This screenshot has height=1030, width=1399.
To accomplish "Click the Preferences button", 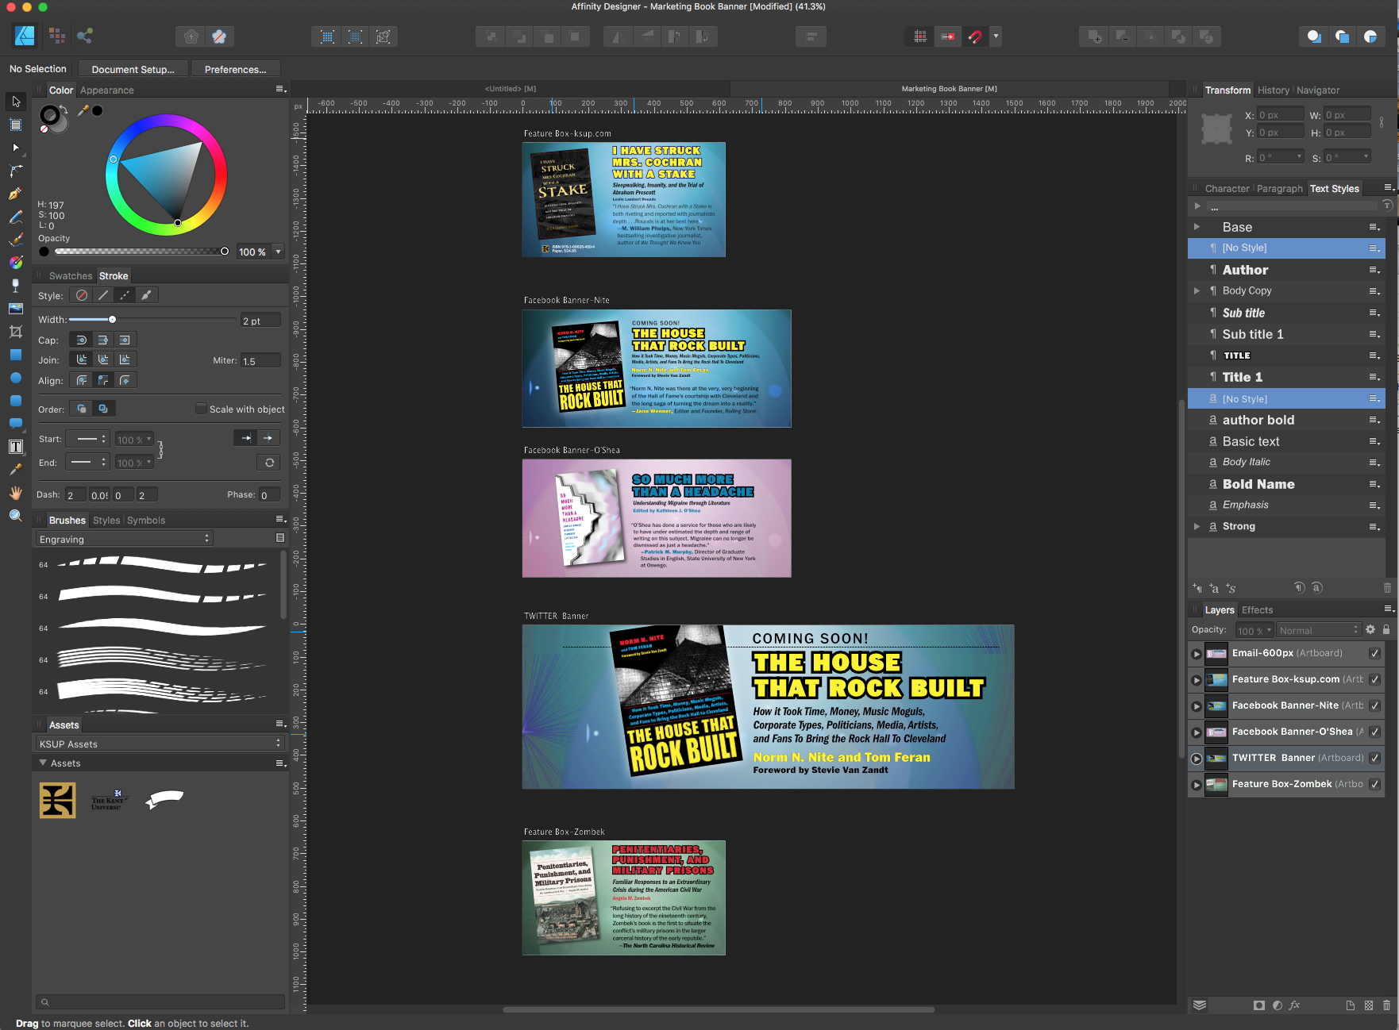I will click(x=236, y=69).
